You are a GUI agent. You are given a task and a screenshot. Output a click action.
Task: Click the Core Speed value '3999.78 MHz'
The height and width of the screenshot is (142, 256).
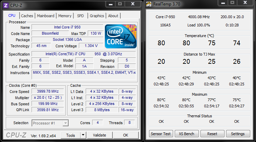(48, 91)
